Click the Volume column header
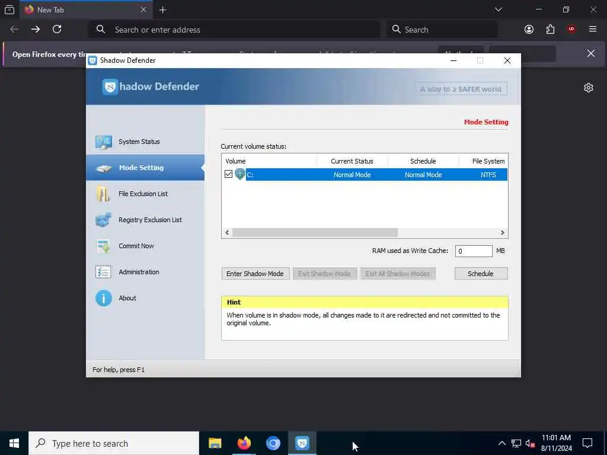The width and height of the screenshot is (607, 455). 269,161
